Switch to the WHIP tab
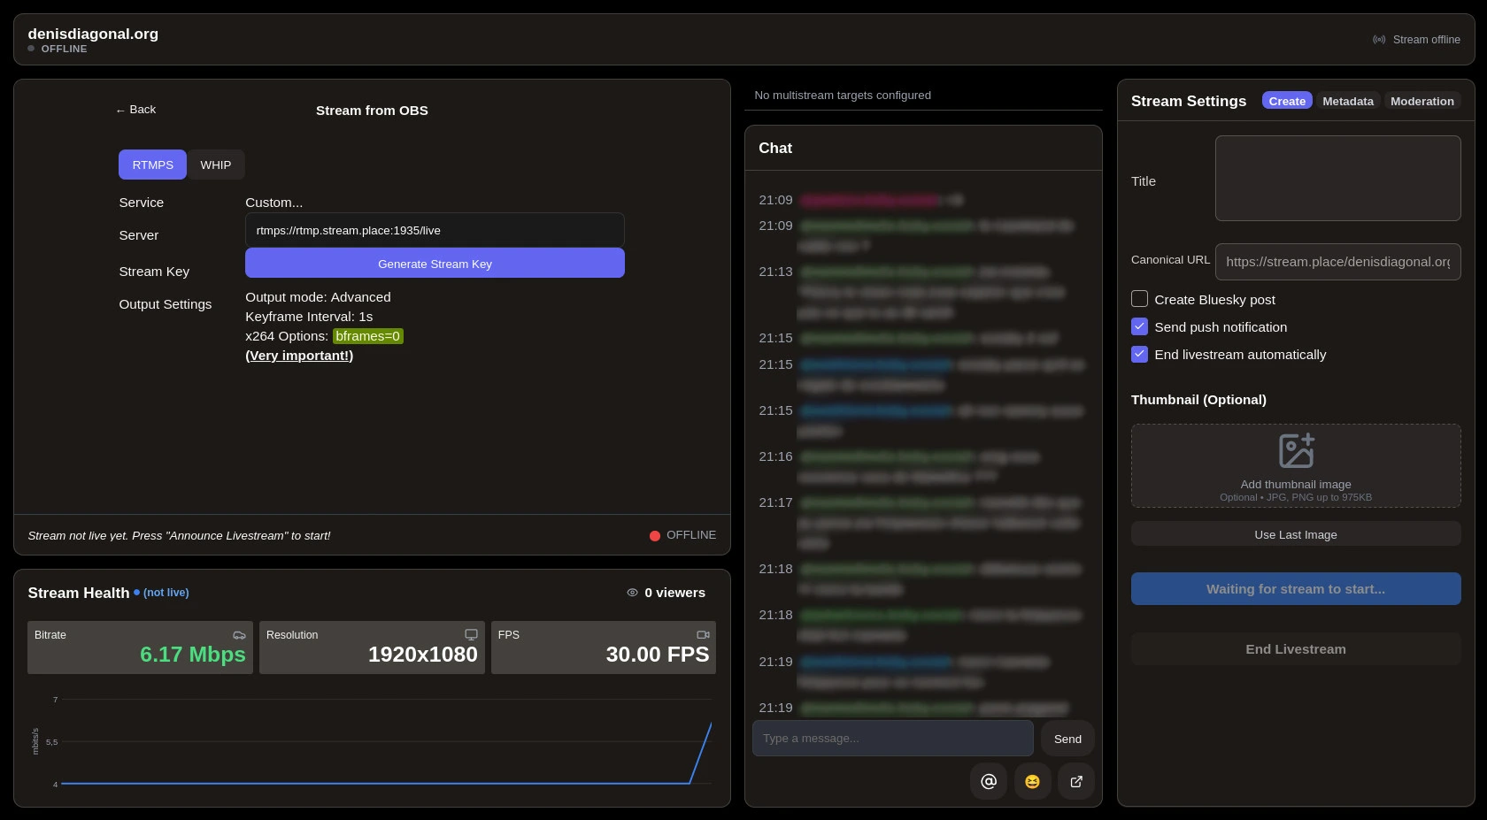 215,165
